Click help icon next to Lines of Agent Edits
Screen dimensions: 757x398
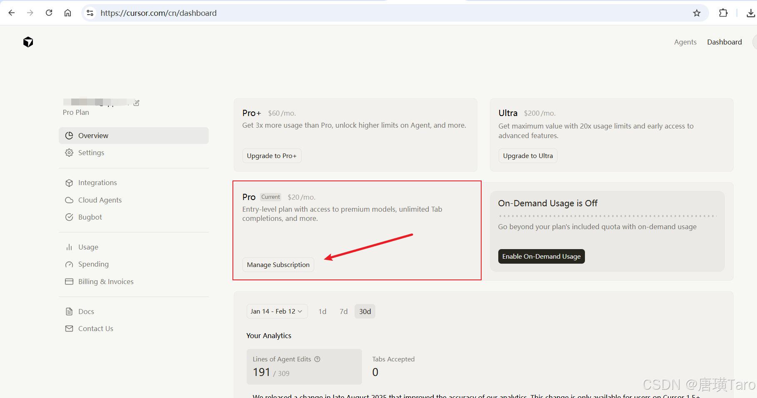[x=317, y=359]
